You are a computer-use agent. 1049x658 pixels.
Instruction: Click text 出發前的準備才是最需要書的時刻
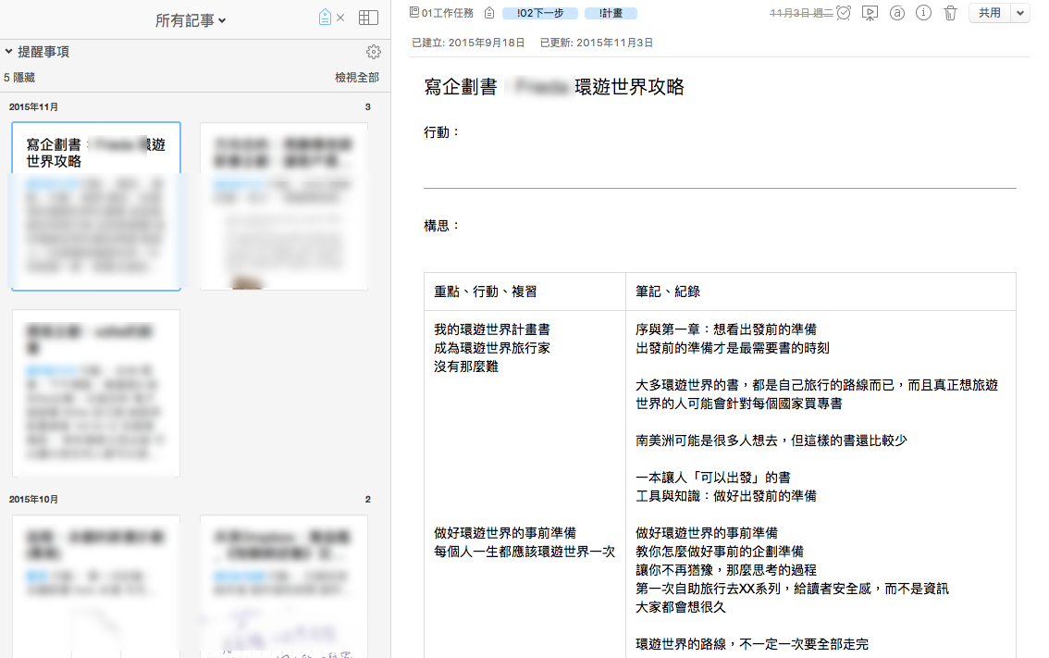[x=733, y=348]
